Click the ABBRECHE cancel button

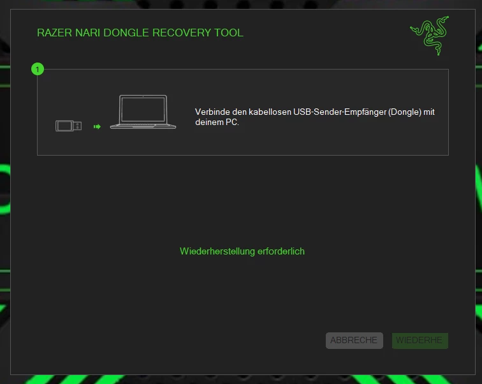[x=354, y=341]
